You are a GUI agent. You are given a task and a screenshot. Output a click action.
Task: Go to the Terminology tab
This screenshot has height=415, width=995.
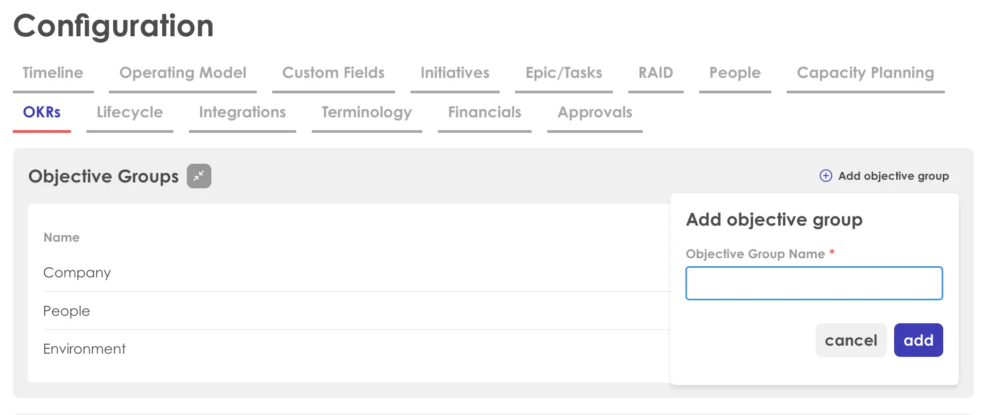coord(367,113)
